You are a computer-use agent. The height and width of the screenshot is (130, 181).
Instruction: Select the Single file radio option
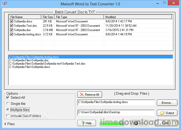(x=8, y=104)
